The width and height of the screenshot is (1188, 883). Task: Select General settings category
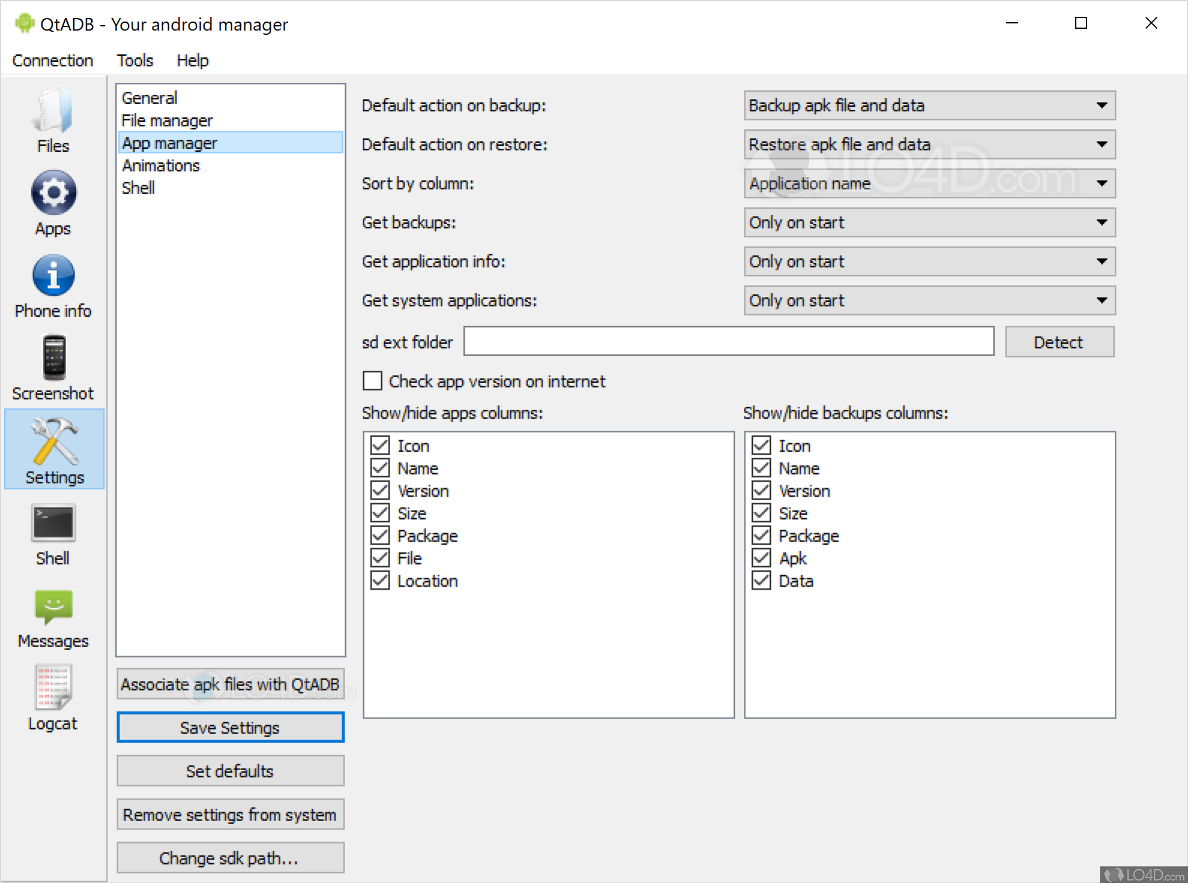150,98
